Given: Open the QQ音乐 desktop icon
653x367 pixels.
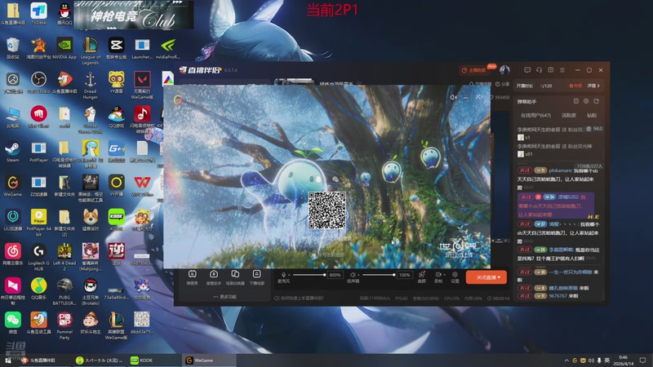Looking at the screenshot, I should (x=38, y=289).
